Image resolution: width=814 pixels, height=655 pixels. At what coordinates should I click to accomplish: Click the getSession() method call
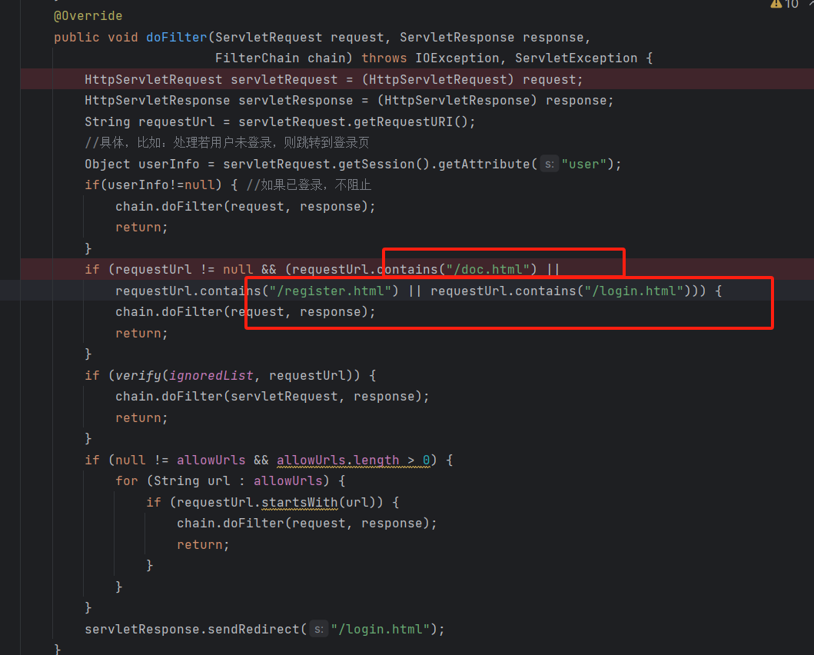coord(384,164)
